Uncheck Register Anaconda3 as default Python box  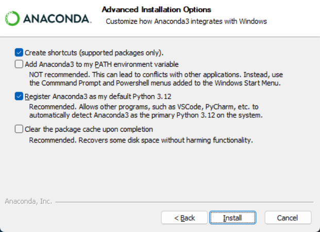coord(19,96)
